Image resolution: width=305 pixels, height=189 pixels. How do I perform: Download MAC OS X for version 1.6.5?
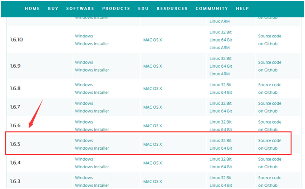152,144
